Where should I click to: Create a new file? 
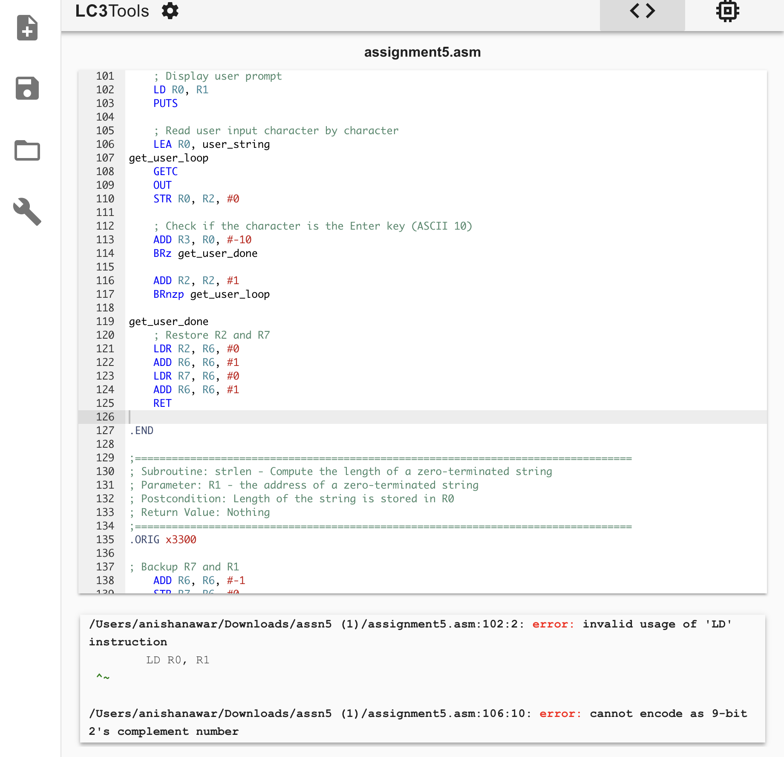(27, 28)
